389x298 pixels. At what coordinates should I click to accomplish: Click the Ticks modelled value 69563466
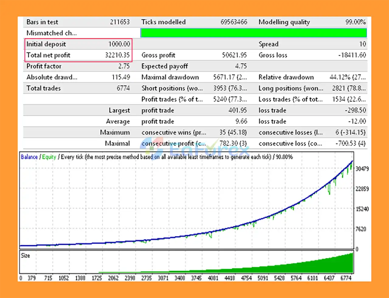234,22
